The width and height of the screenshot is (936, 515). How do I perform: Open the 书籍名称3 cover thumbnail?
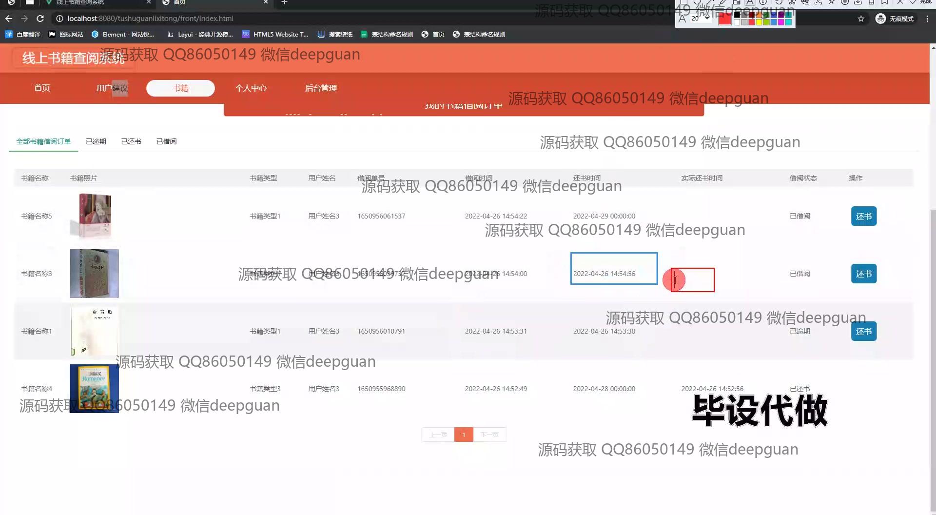[x=94, y=274]
